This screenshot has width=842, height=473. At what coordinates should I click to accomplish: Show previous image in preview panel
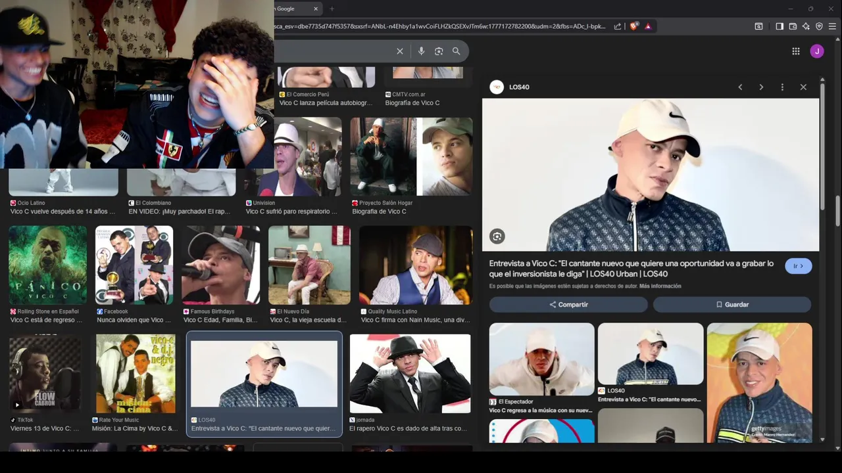click(x=740, y=87)
